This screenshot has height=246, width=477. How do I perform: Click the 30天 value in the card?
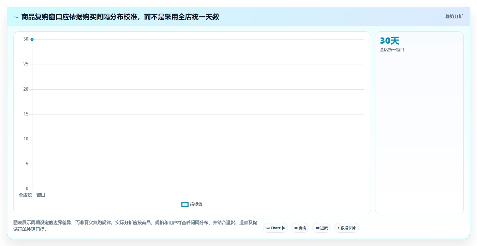[389, 41]
